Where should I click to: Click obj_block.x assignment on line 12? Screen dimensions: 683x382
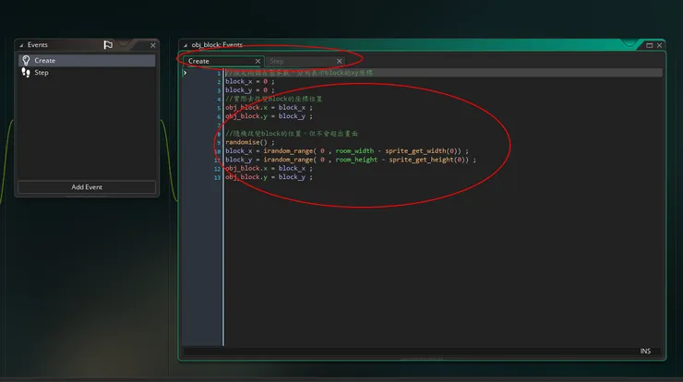[x=269, y=168]
